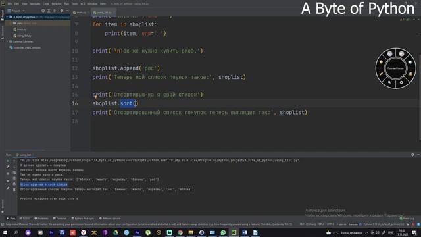Viewport: 421px width, 237px height.
Task: Toggle soft-wrap icon in Run panel
Action: 14,172
